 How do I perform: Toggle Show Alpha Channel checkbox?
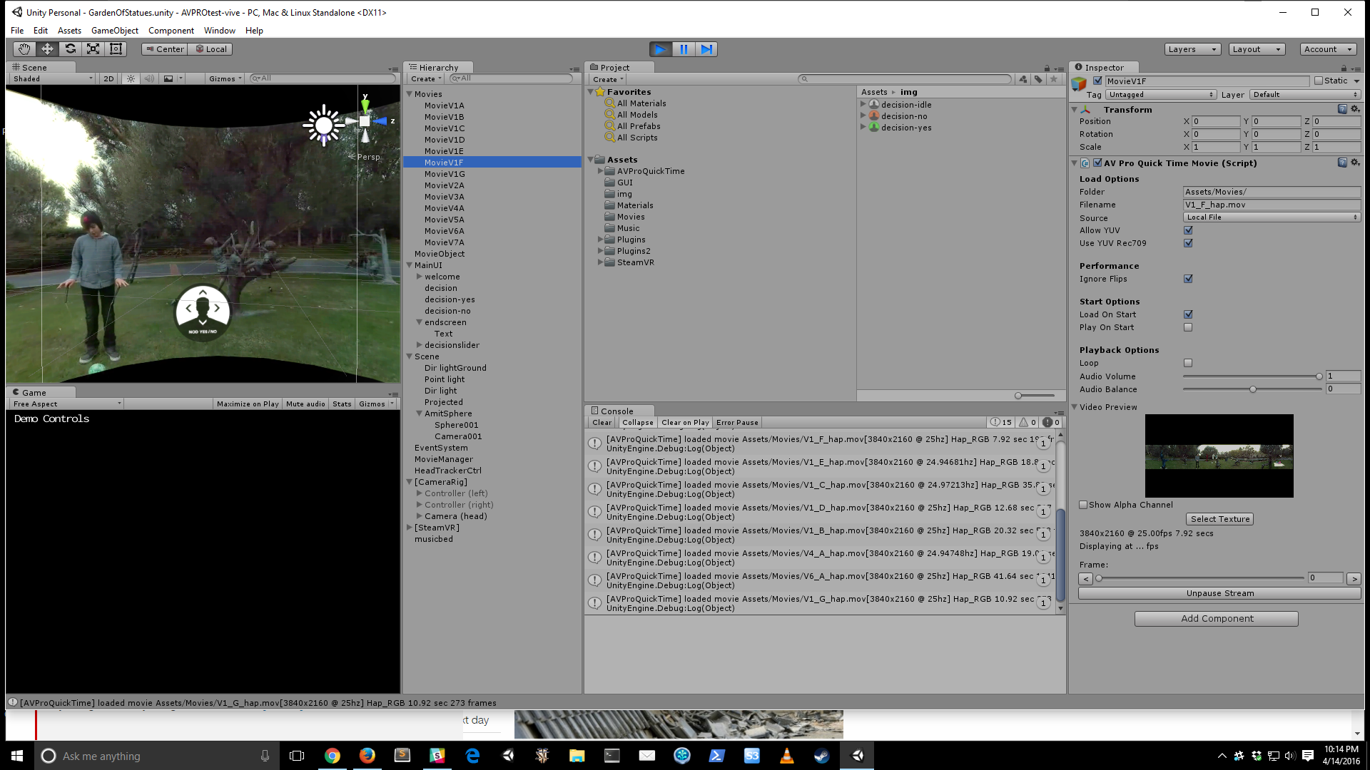(1083, 505)
